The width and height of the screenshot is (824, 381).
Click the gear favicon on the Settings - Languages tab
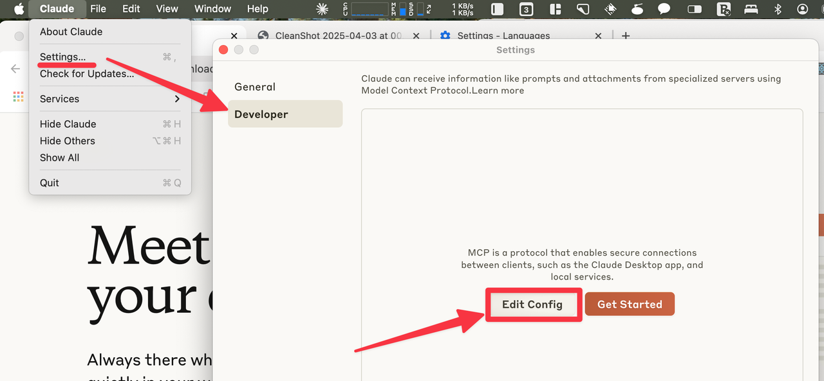445,36
